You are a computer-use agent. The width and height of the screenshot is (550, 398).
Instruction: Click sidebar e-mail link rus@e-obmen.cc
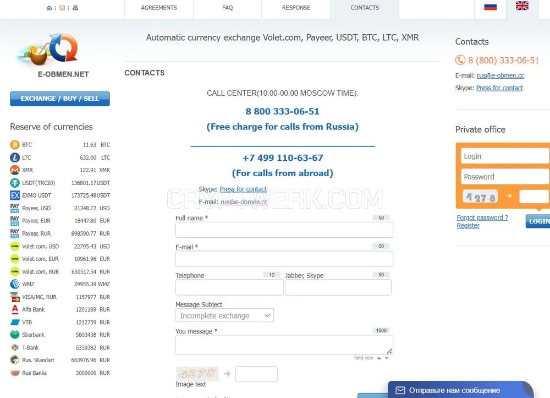(500, 75)
